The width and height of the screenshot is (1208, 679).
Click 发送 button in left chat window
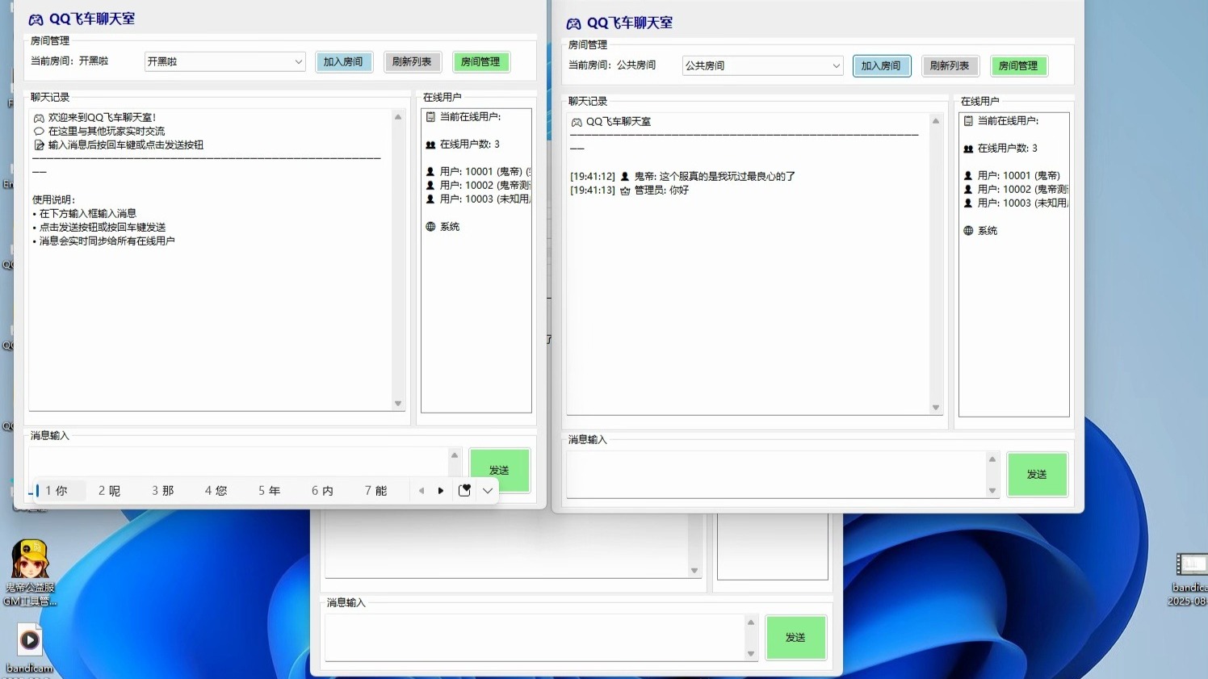(500, 470)
